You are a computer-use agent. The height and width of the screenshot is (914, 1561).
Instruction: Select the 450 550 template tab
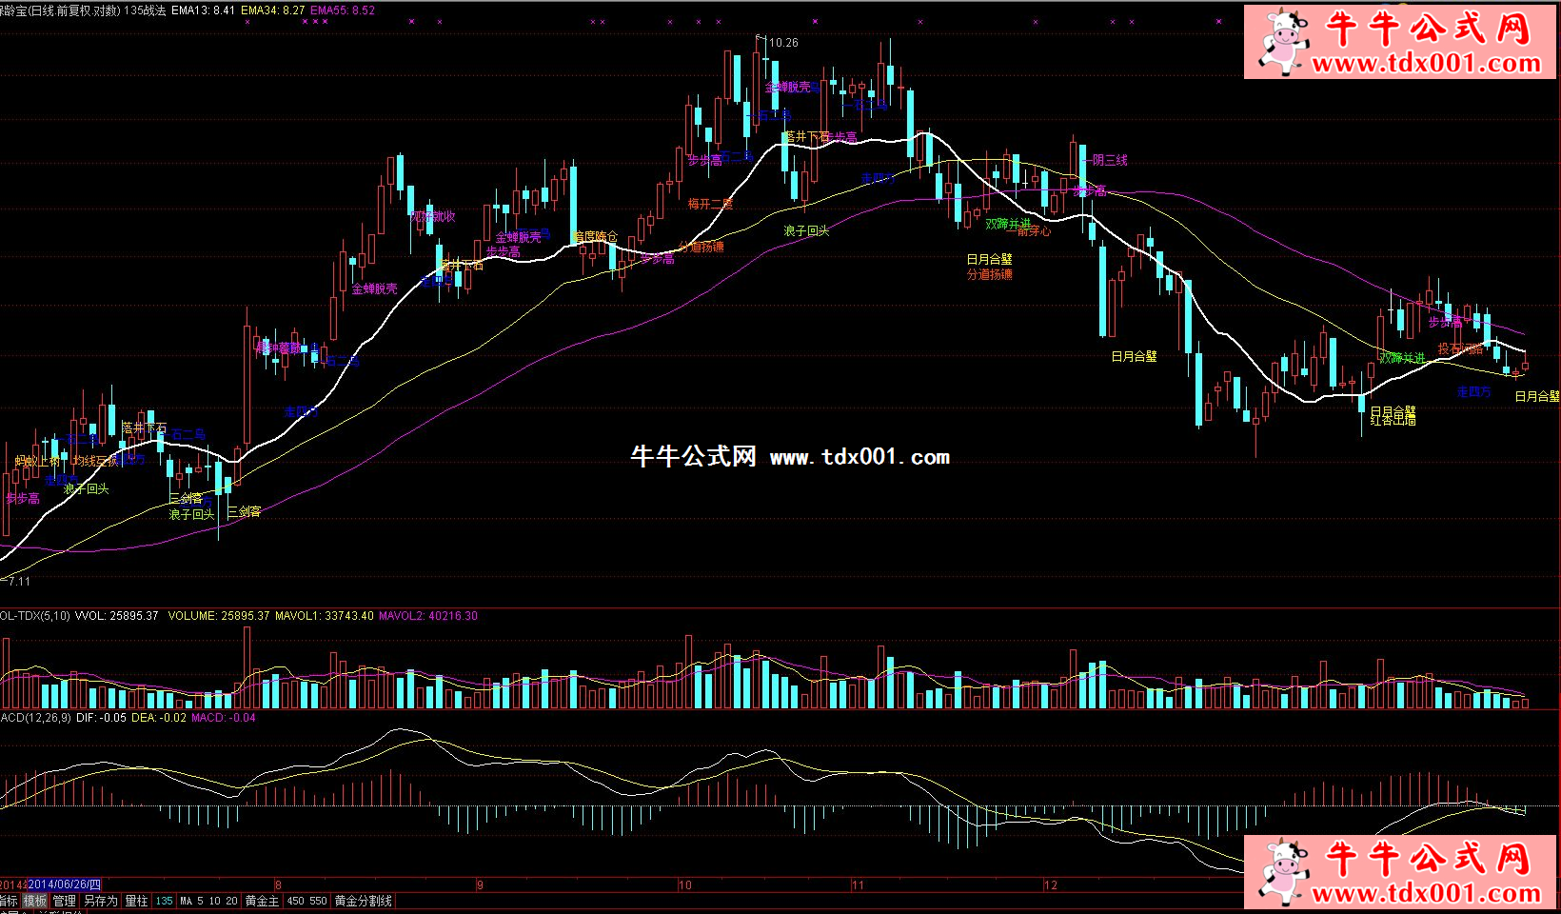tap(306, 901)
